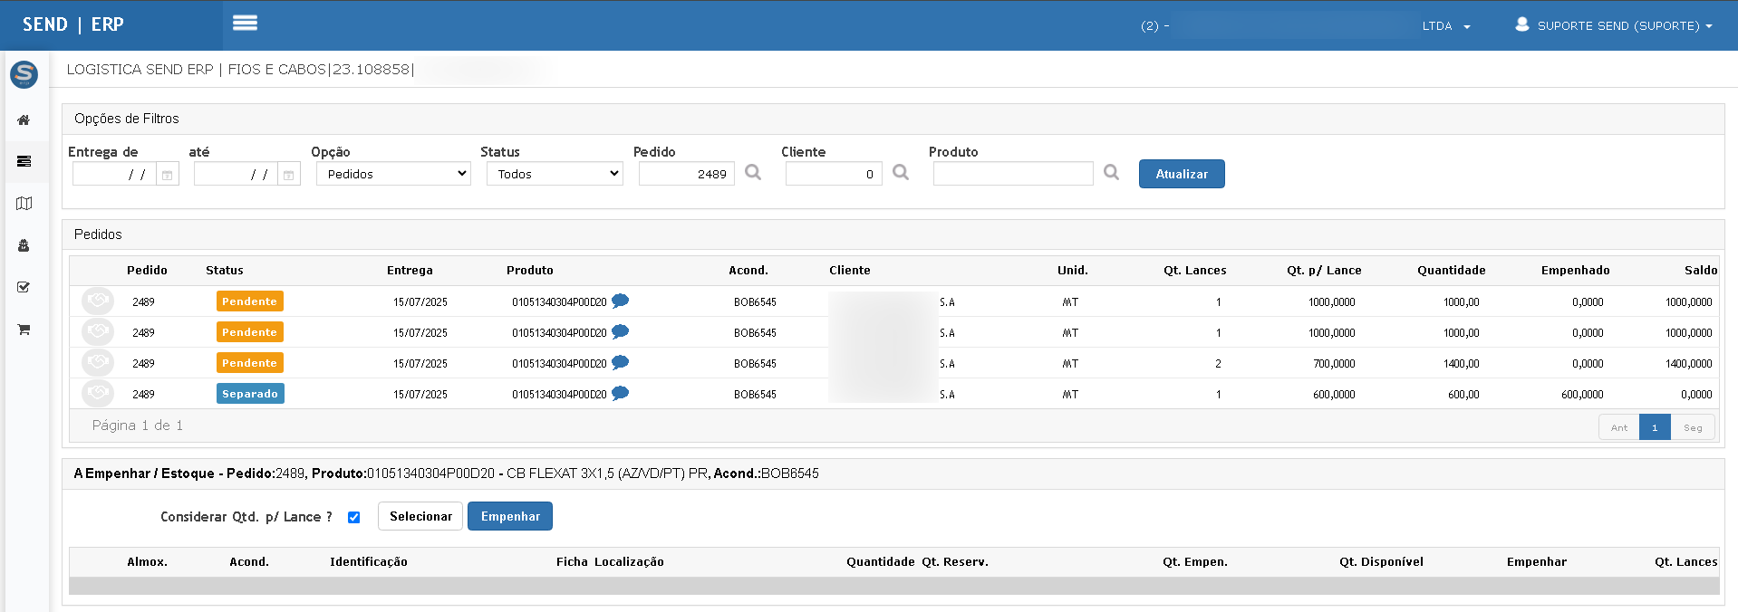
Task: Sort by Cliente column header
Action: 850,270
